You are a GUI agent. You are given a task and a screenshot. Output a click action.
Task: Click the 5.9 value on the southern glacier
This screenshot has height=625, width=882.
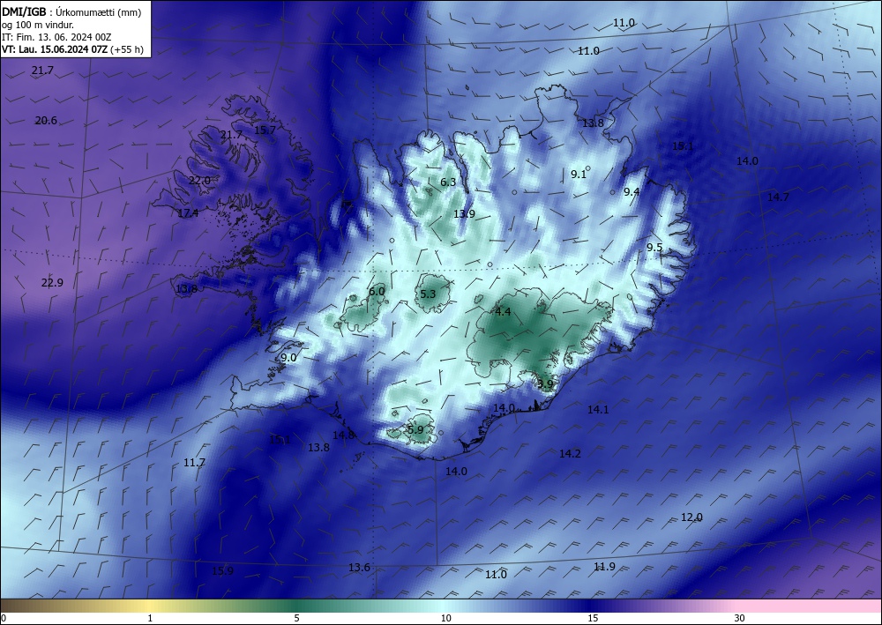pyautogui.click(x=415, y=429)
